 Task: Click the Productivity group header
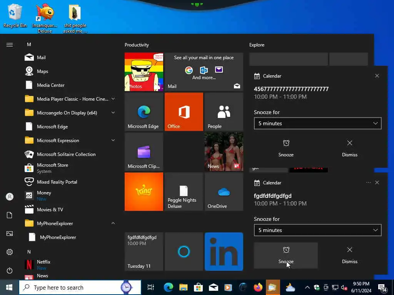(137, 45)
